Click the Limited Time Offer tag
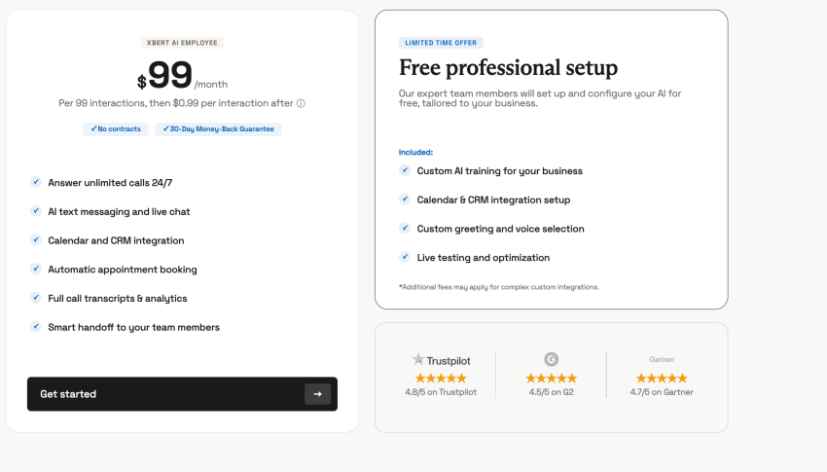The height and width of the screenshot is (472, 827). click(441, 43)
